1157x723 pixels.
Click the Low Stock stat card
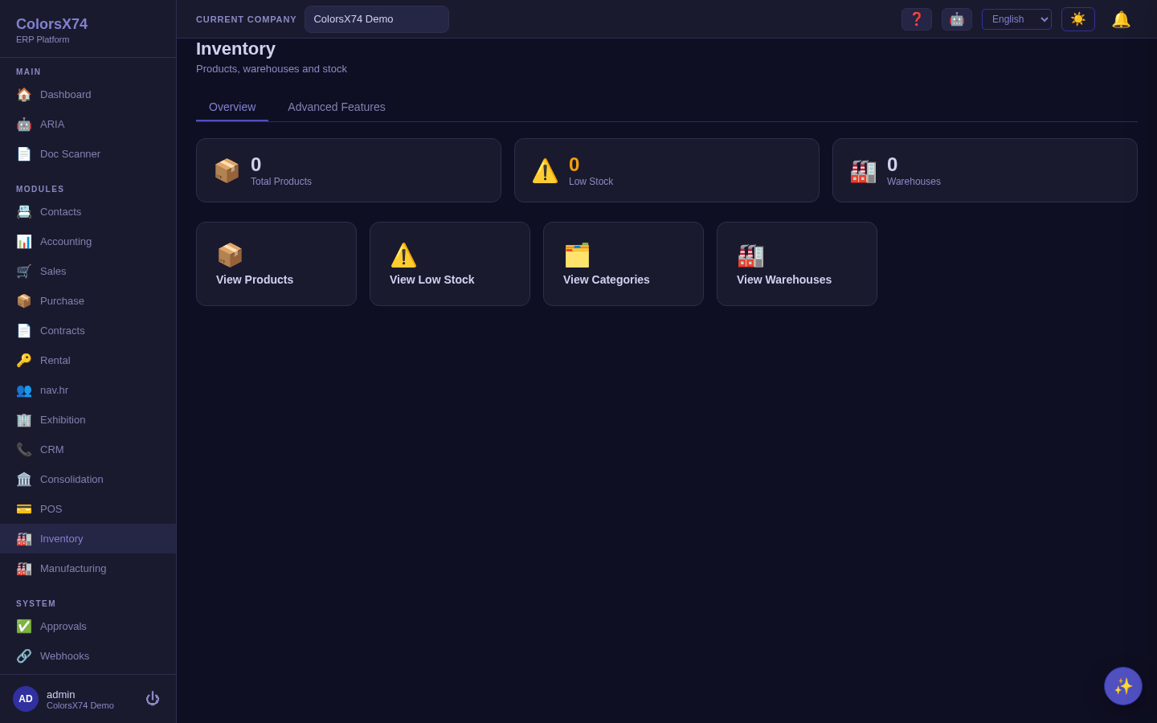(x=667, y=170)
